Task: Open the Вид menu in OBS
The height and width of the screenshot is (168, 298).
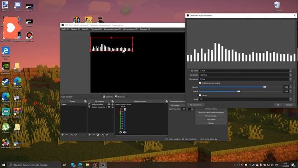Action: click(85, 29)
